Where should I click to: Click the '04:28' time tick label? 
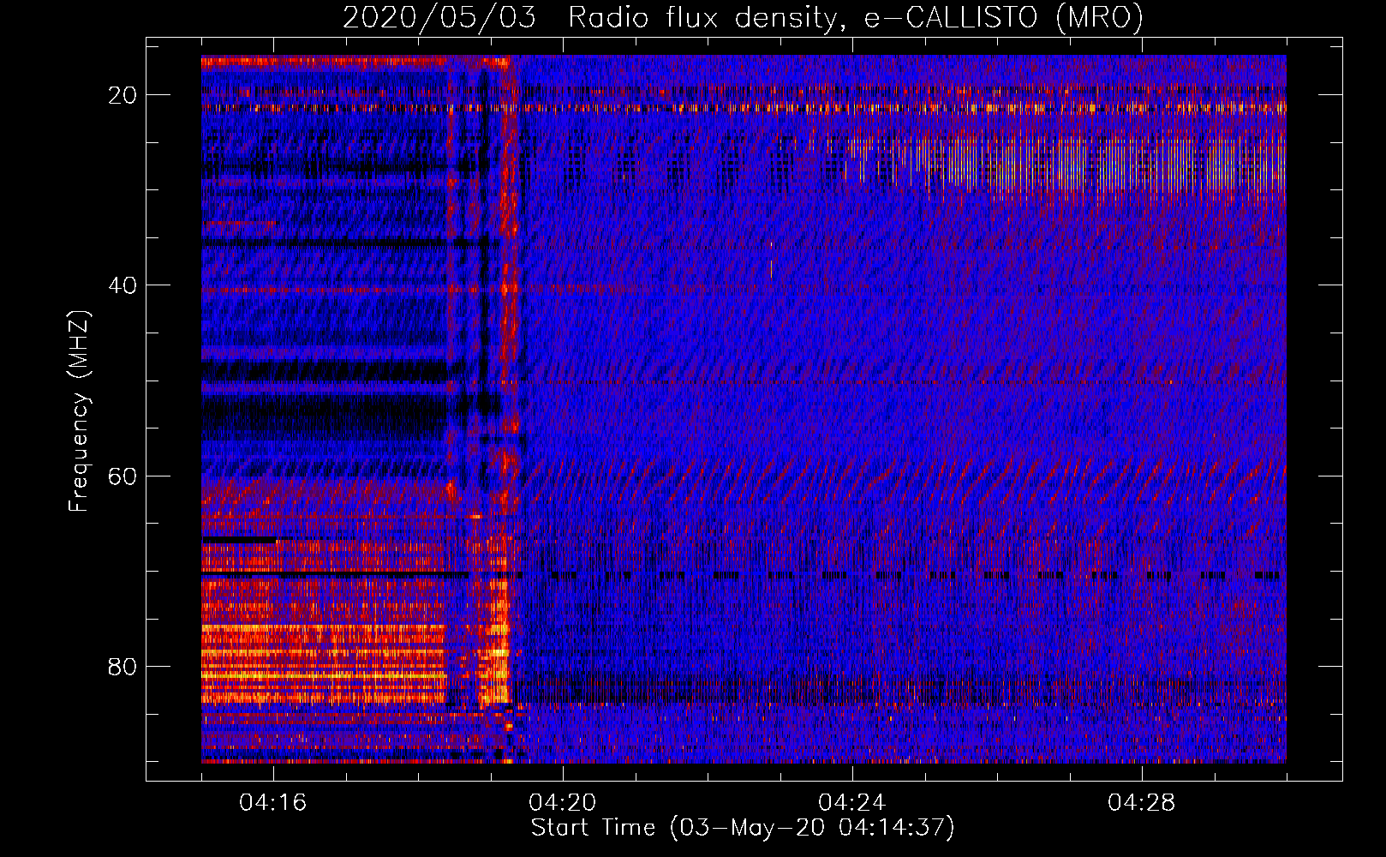(x=1142, y=803)
